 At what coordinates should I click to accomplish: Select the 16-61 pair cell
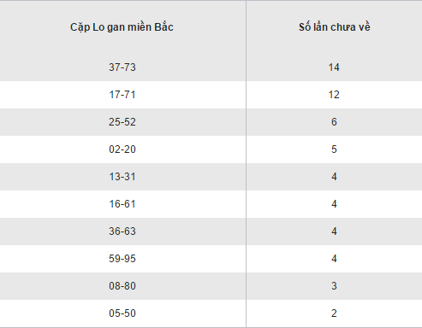click(x=122, y=204)
